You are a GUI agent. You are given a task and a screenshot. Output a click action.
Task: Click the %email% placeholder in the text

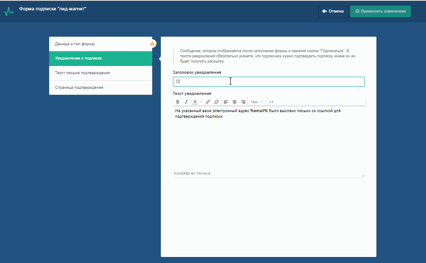click(259, 111)
